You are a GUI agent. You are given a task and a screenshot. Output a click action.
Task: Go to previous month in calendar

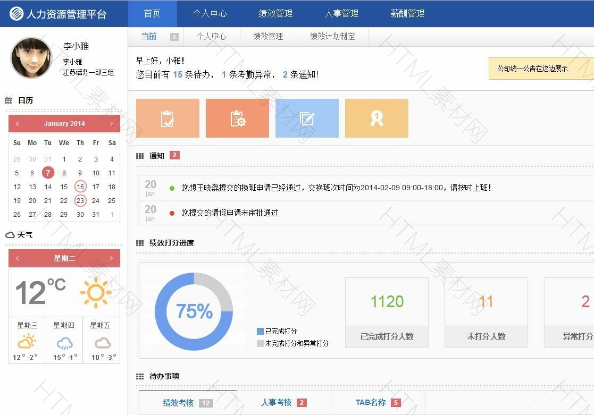tap(17, 124)
